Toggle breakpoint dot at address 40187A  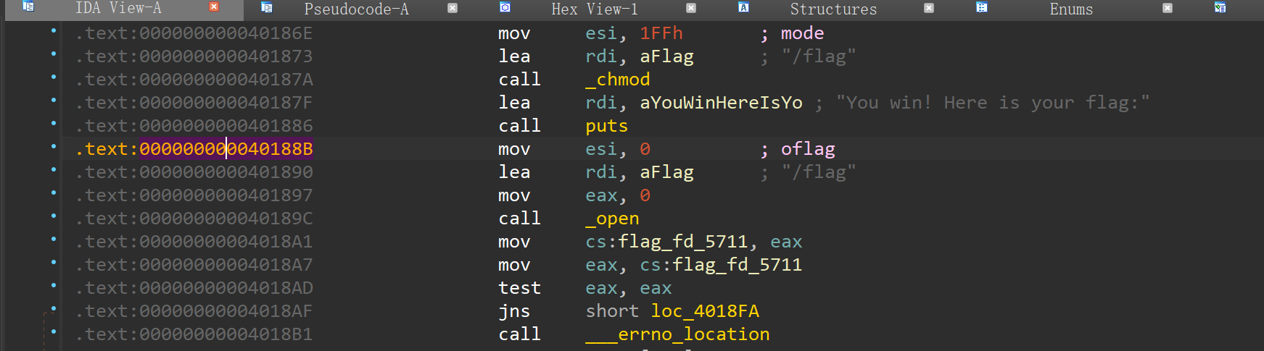tap(54, 77)
